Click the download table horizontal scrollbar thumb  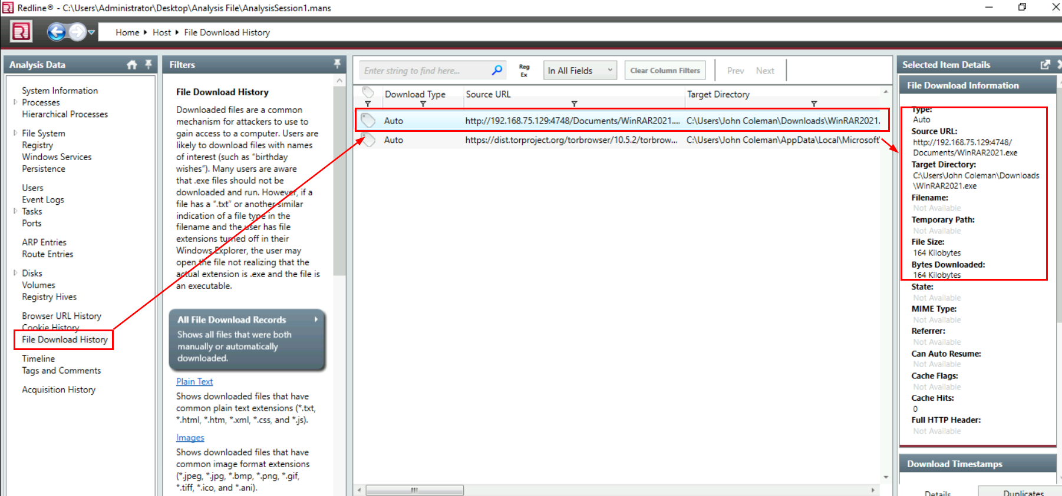point(414,490)
